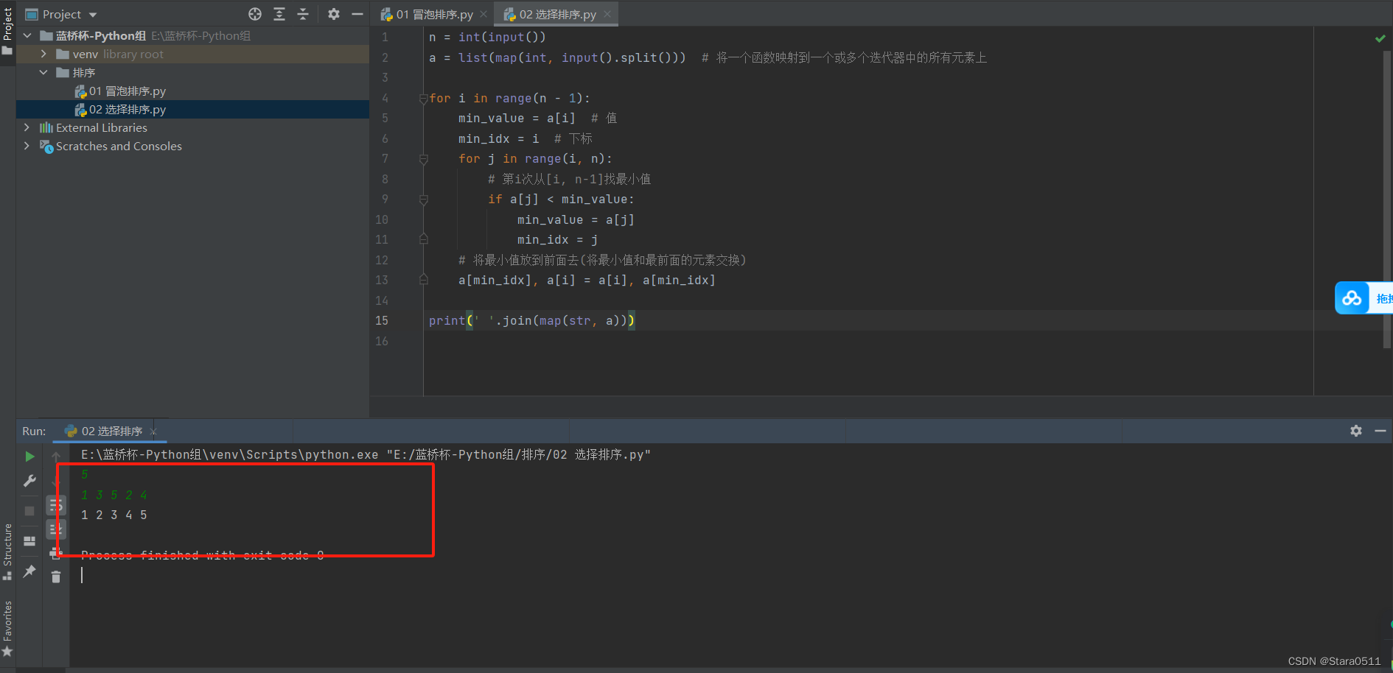Click the Restore Layout icon in Run panel
Image resolution: width=1393 pixels, height=673 pixels.
coord(29,541)
